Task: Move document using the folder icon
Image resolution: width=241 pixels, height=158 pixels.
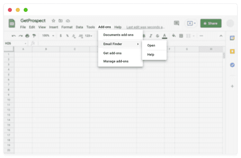Action: tap(60, 21)
